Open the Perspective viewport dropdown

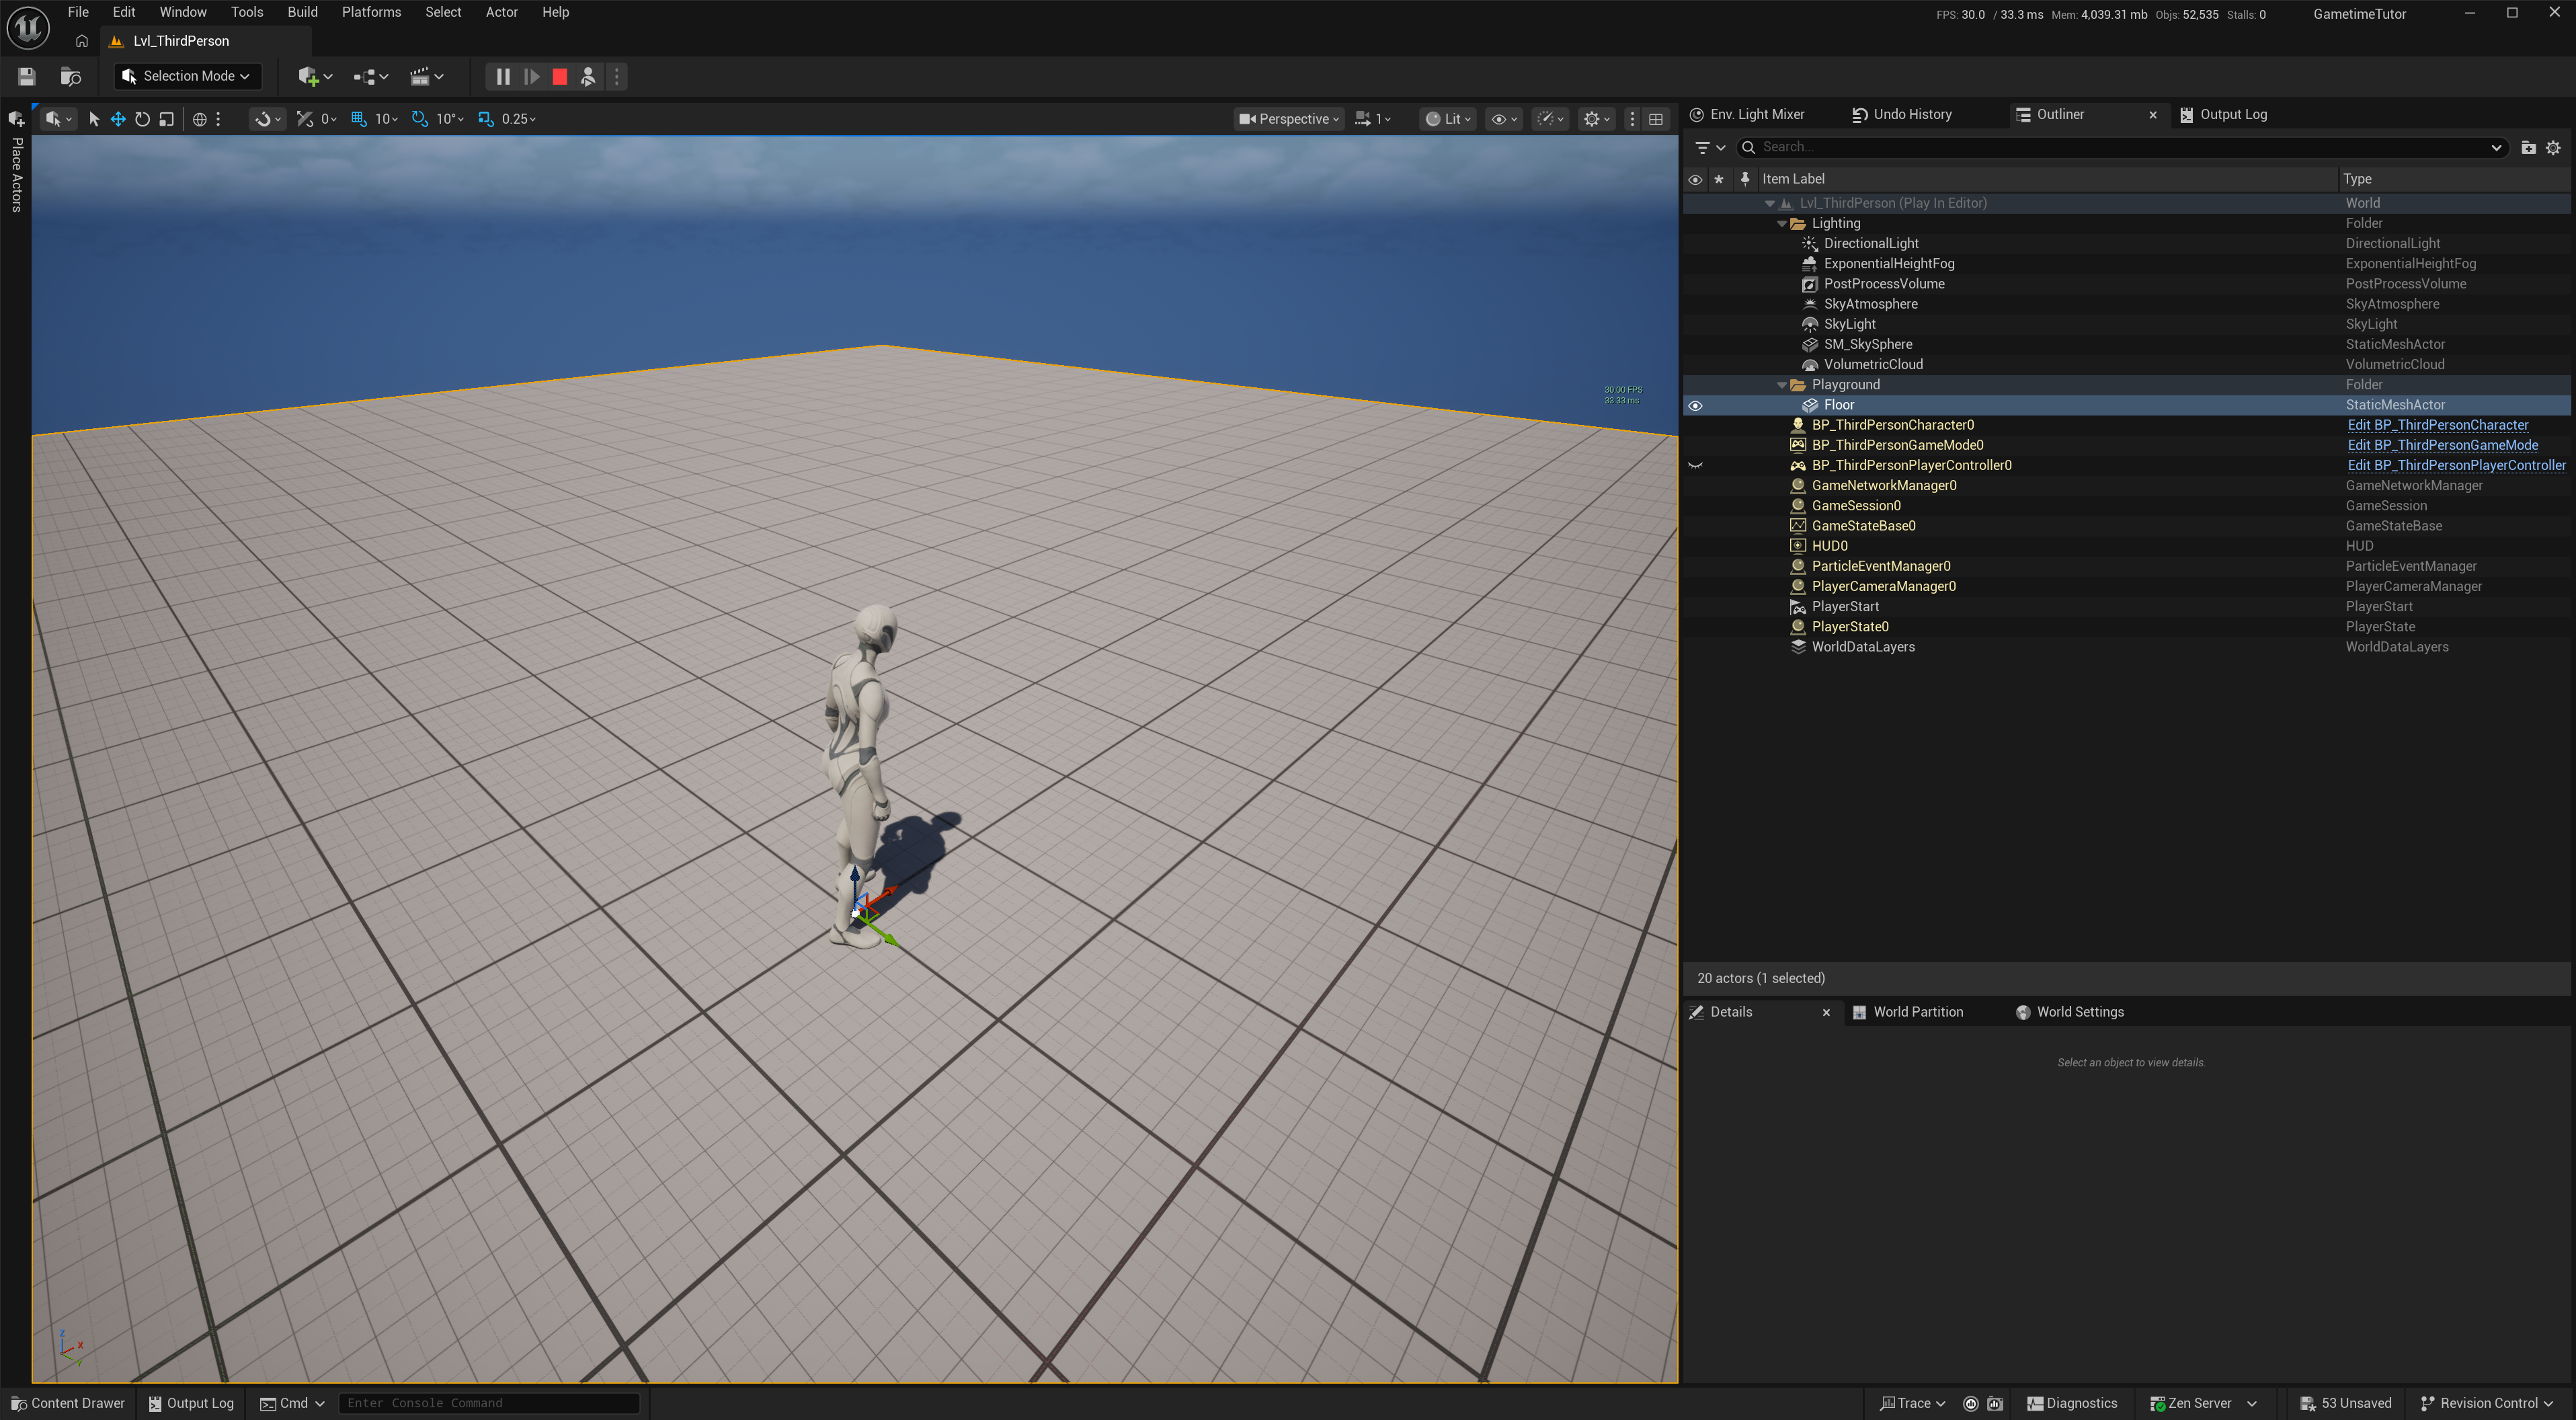[x=1289, y=119]
